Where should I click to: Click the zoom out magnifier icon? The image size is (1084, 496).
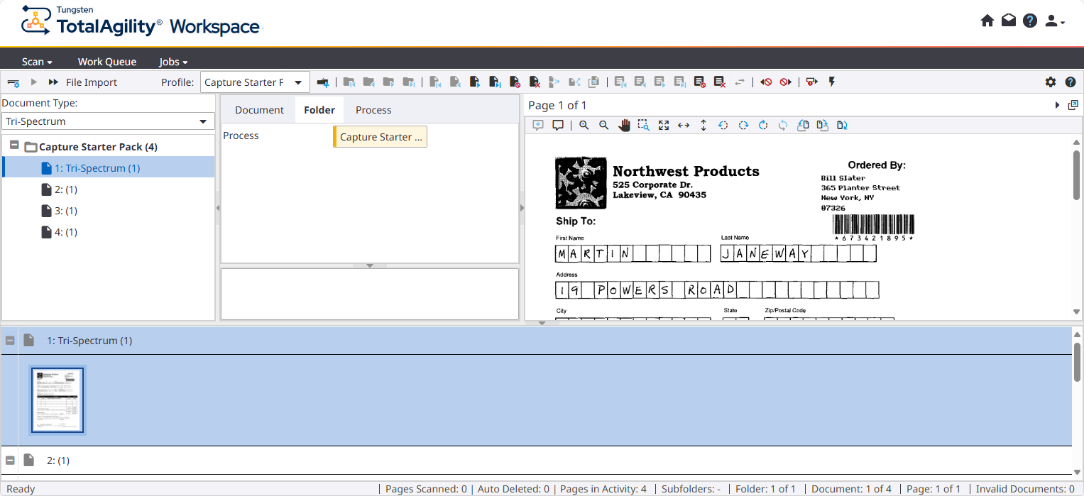pos(603,125)
